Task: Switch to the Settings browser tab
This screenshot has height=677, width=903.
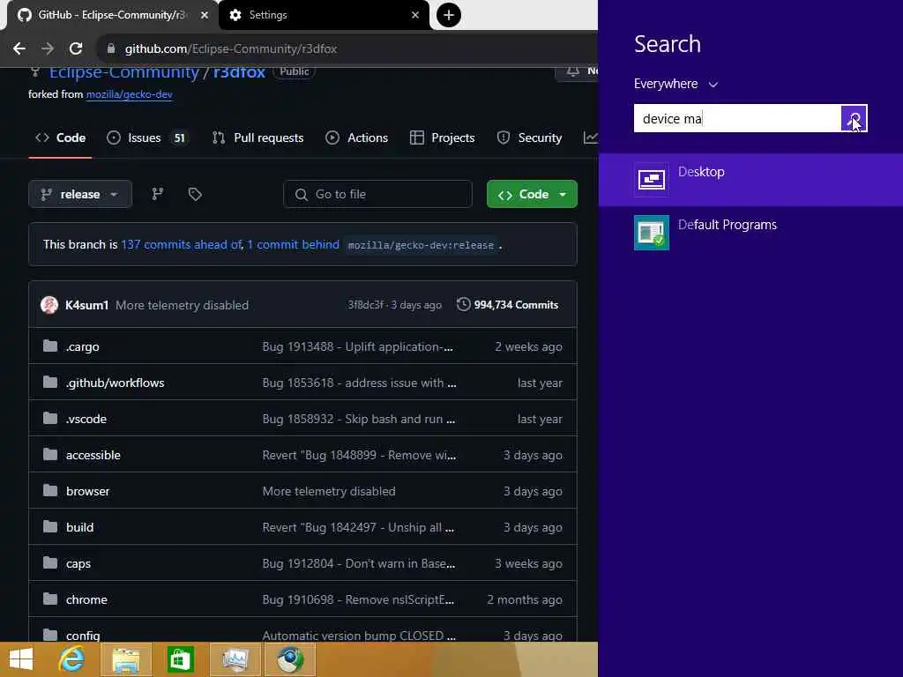Action: click(x=324, y=15)
